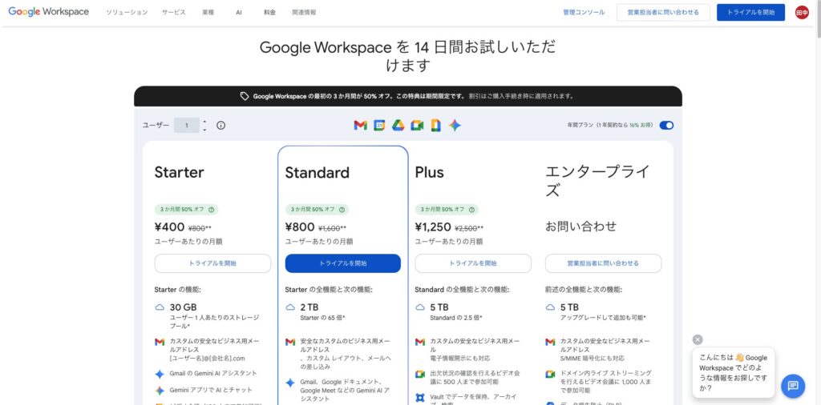Open the chat bubble assistant button
This screenshot has width=821, height=405.
(x=792, y=385)
